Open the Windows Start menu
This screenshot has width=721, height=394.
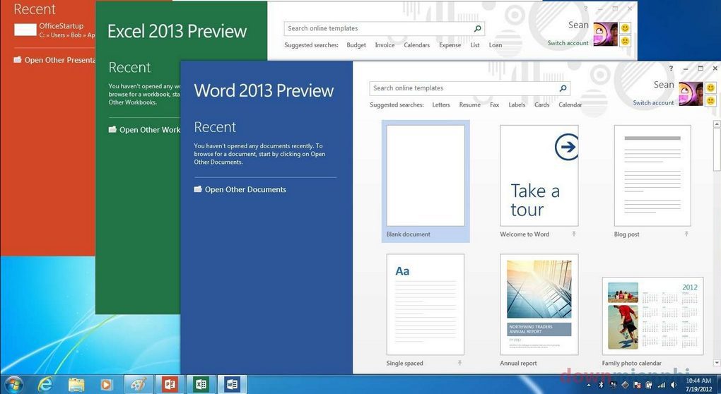tap(13, 384)
